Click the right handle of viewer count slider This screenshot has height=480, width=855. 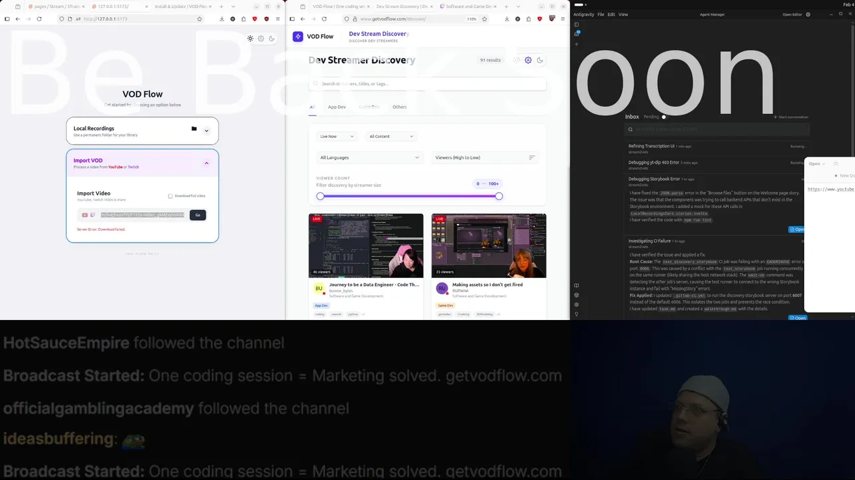[499, 196]
